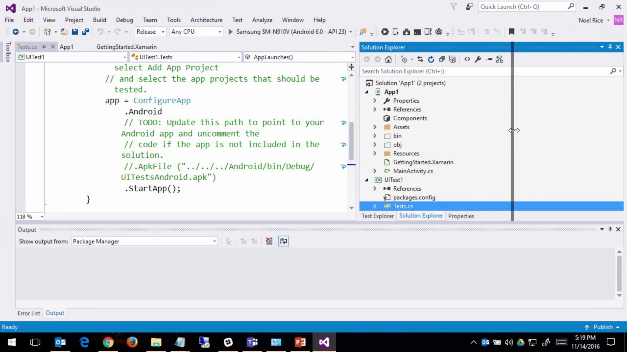
Task: Pin the Solution Explorer panel (auto hide)
Action: [x=610, y=47]
